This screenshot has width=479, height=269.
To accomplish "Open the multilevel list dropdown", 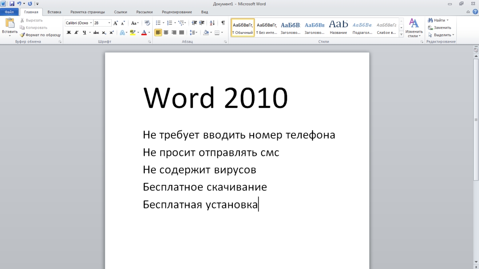I will [182, 23].
